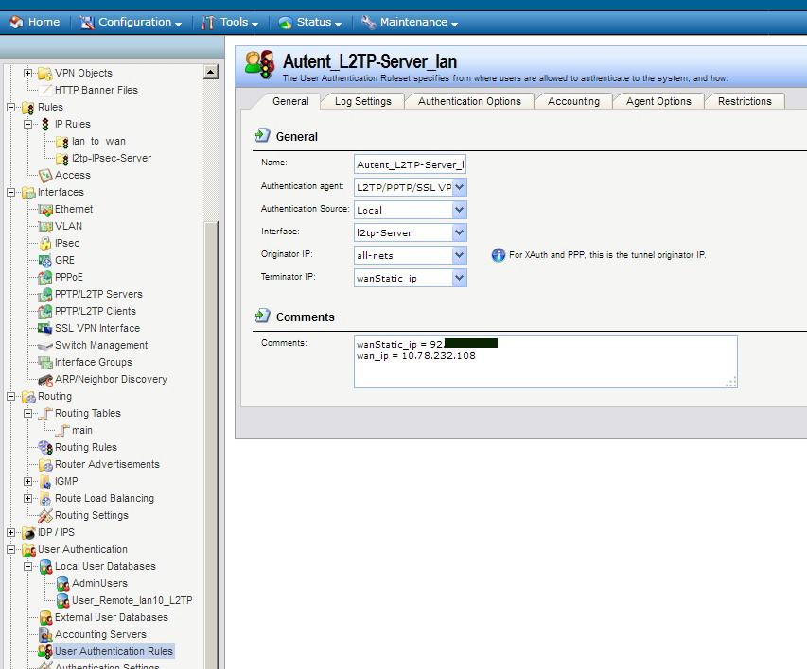This screenshot has width=807, height=669.
Task: Click the PPPoE icon in the tree
Action: [x=45, y=277]
